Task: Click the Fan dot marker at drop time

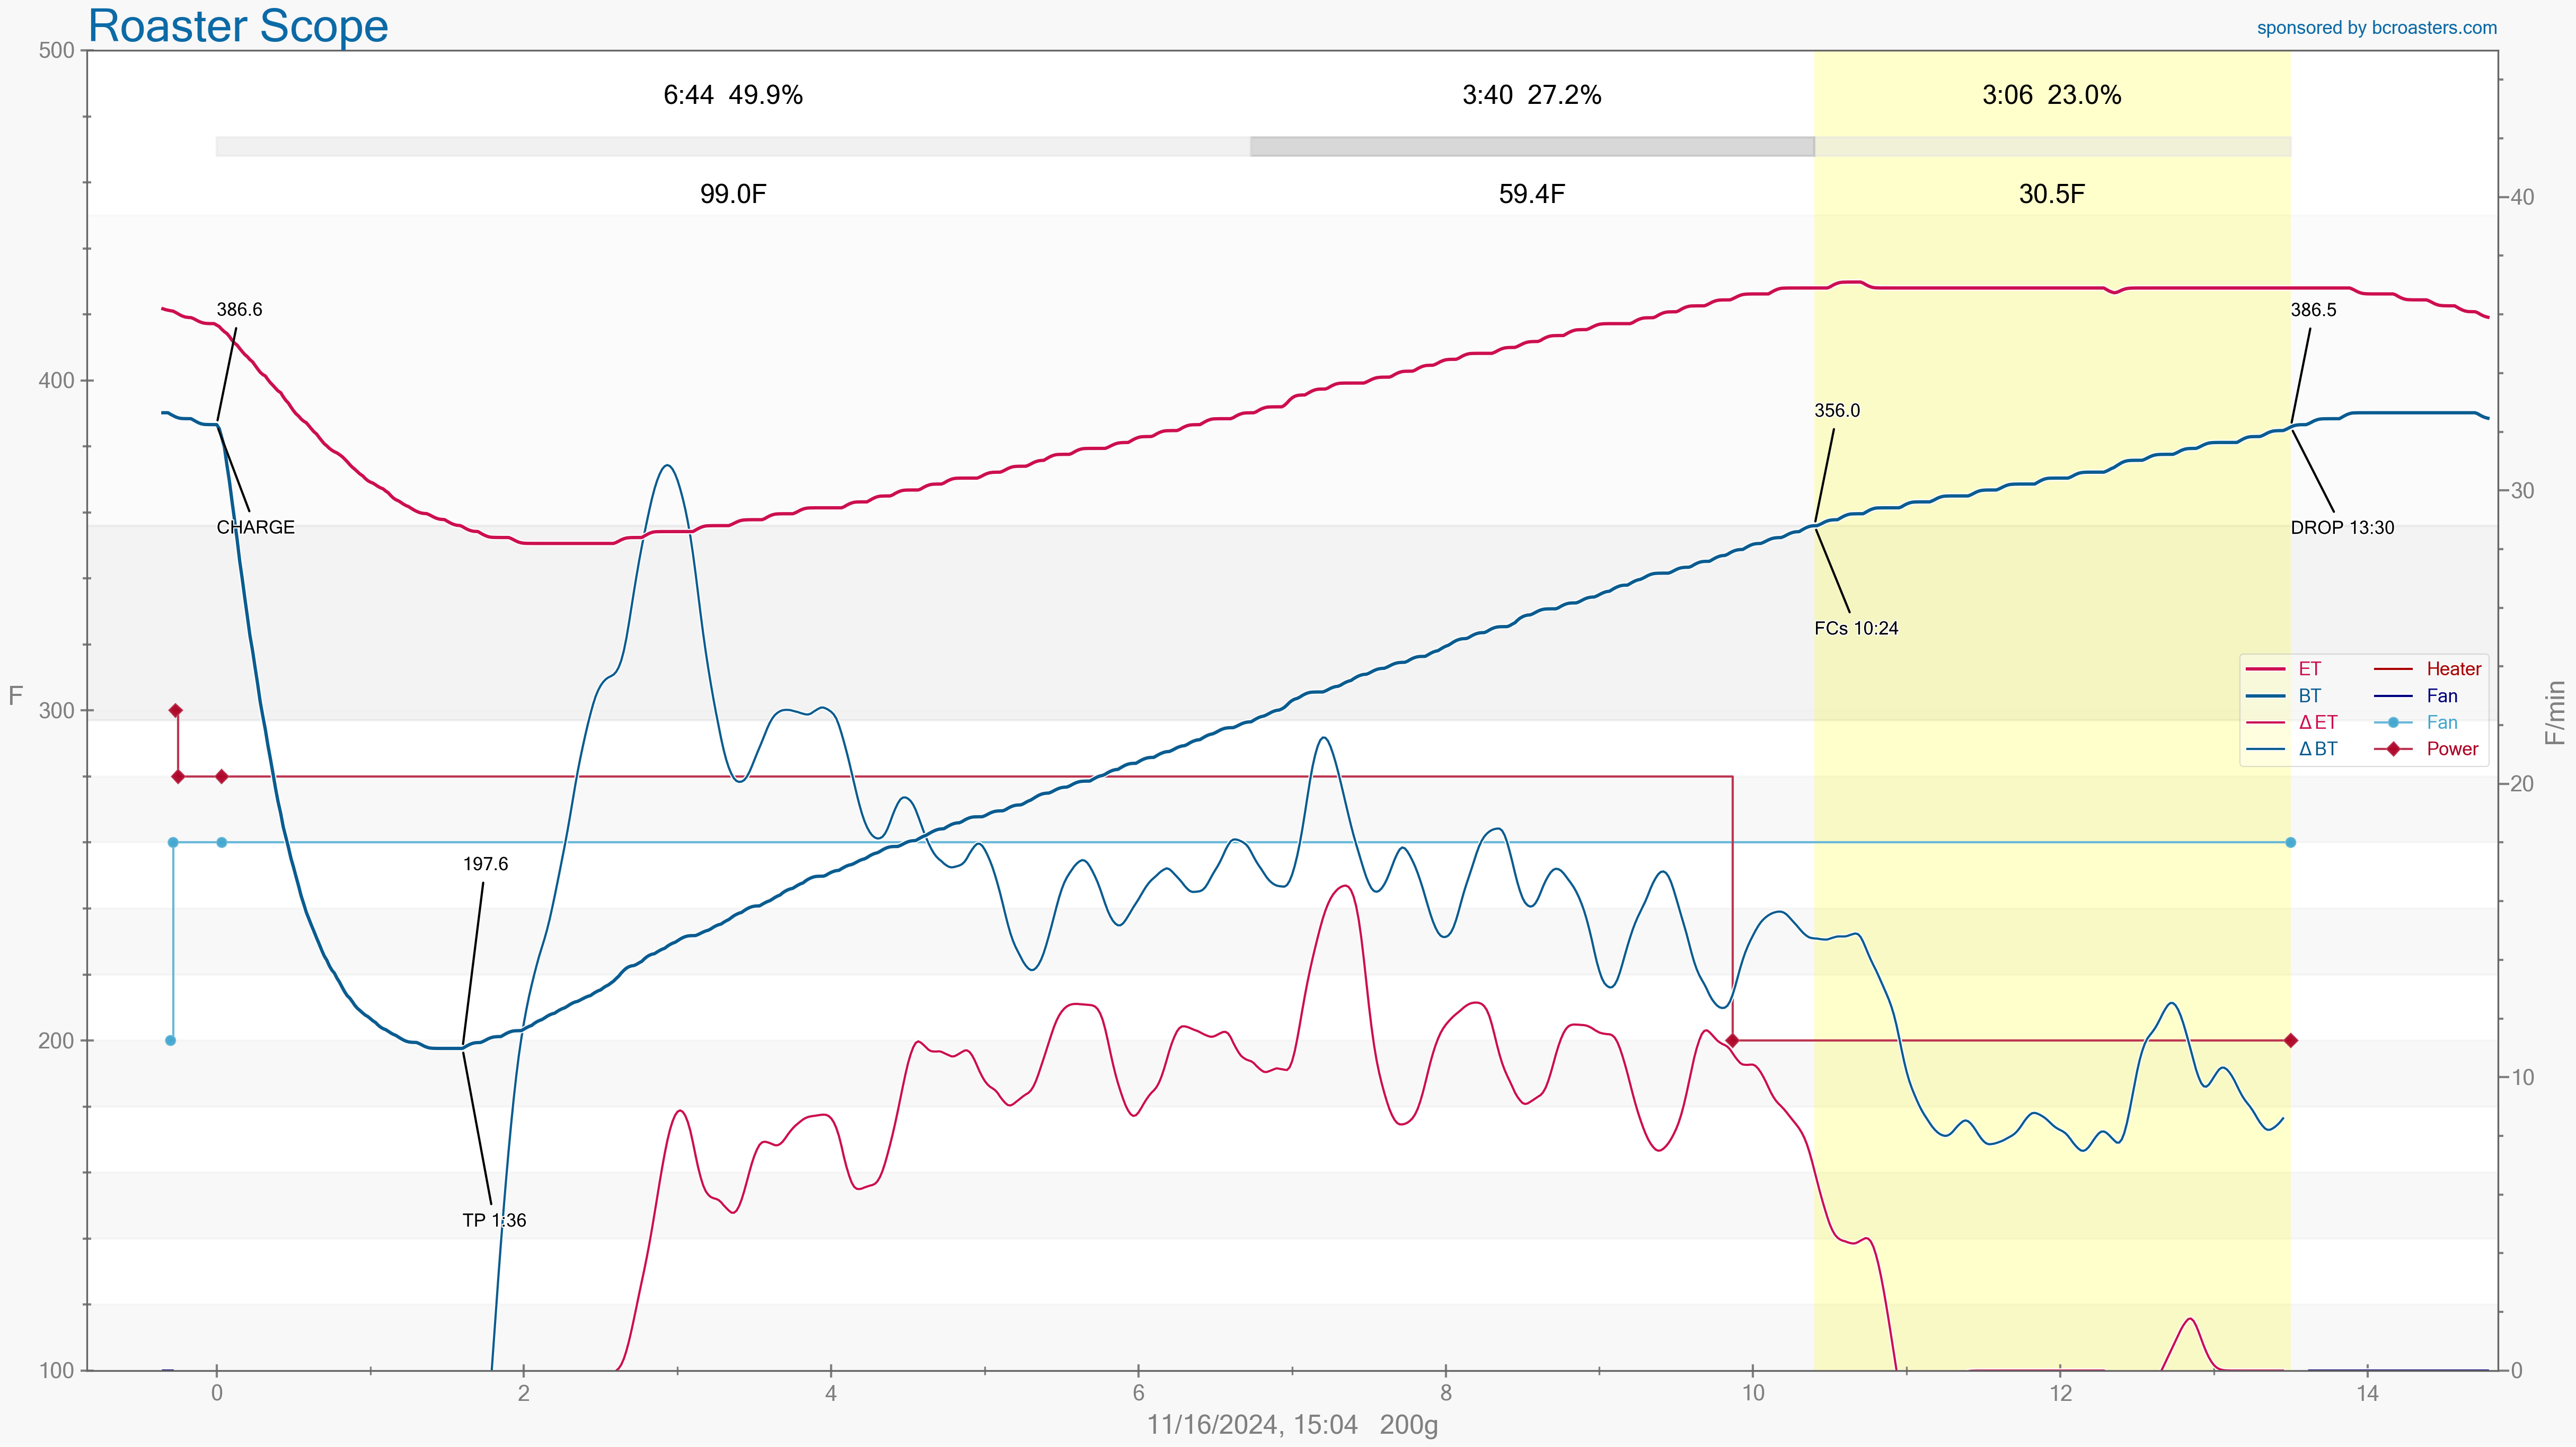Action: 2290,842
